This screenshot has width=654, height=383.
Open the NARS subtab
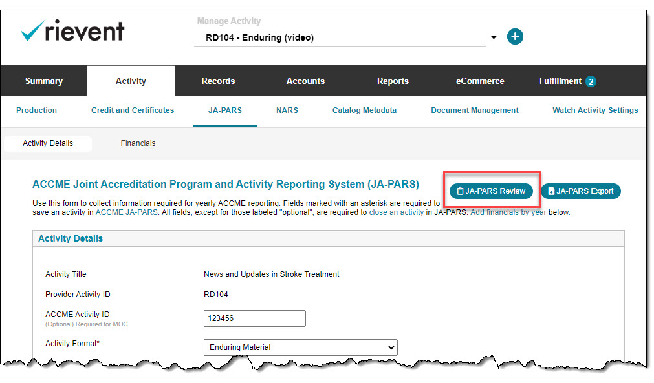coord(287,110)
